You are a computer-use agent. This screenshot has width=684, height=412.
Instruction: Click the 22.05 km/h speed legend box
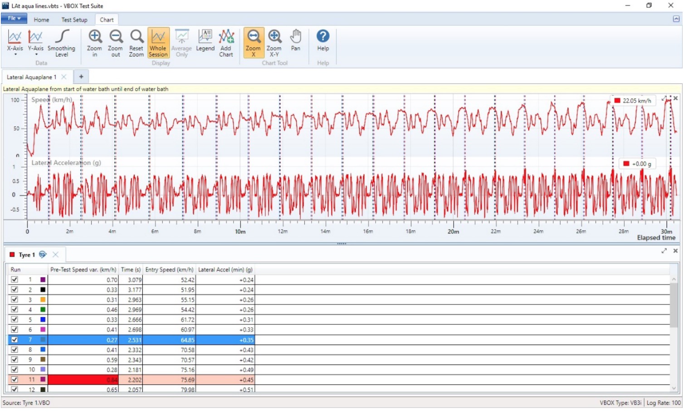click(x=633, y=101)
